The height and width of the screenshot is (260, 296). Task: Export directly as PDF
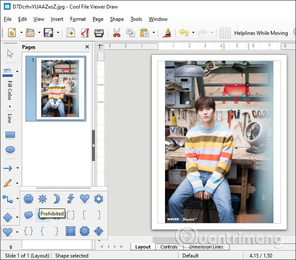(85, 33)
